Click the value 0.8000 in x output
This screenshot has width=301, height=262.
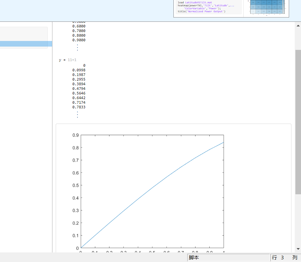click(x=79, y=35)
